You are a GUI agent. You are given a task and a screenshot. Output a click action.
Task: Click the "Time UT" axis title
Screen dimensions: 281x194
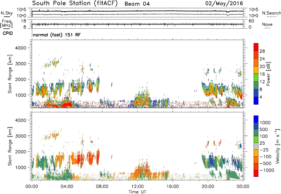click(x=137, y=192)
